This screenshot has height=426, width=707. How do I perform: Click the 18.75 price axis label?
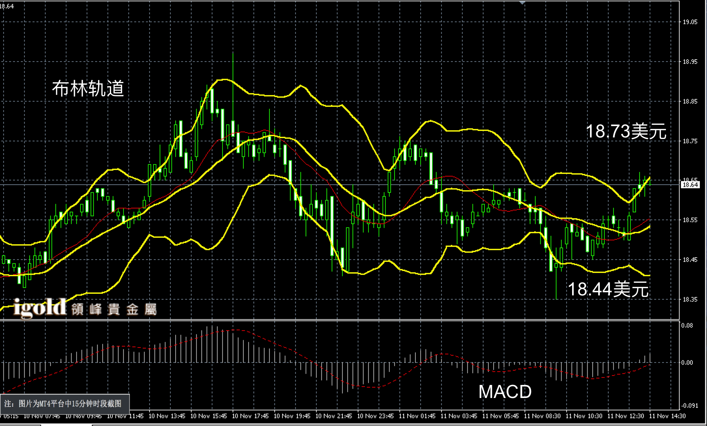pos(690,141)
